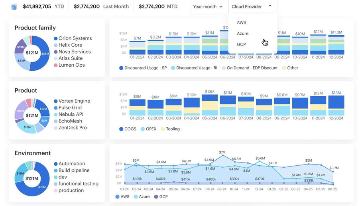362x206 pixels.
Task: Click the 05-2024 $13M Product bar
Action: point(210,105)
